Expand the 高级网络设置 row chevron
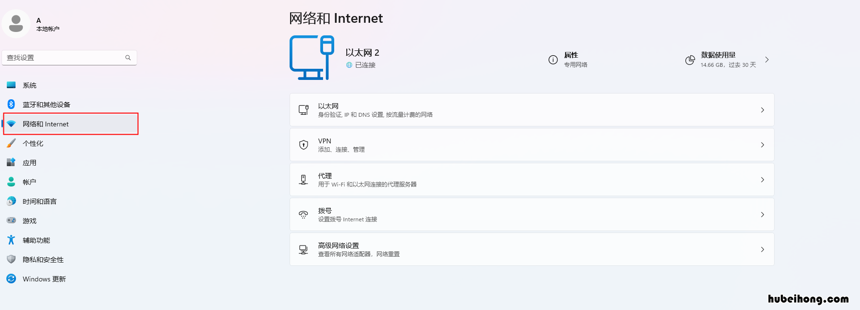The image size is (860, 310). point(763,249)
